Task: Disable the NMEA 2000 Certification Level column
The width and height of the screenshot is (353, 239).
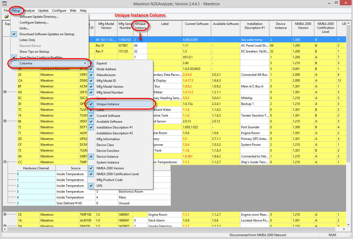Action: 117,174
